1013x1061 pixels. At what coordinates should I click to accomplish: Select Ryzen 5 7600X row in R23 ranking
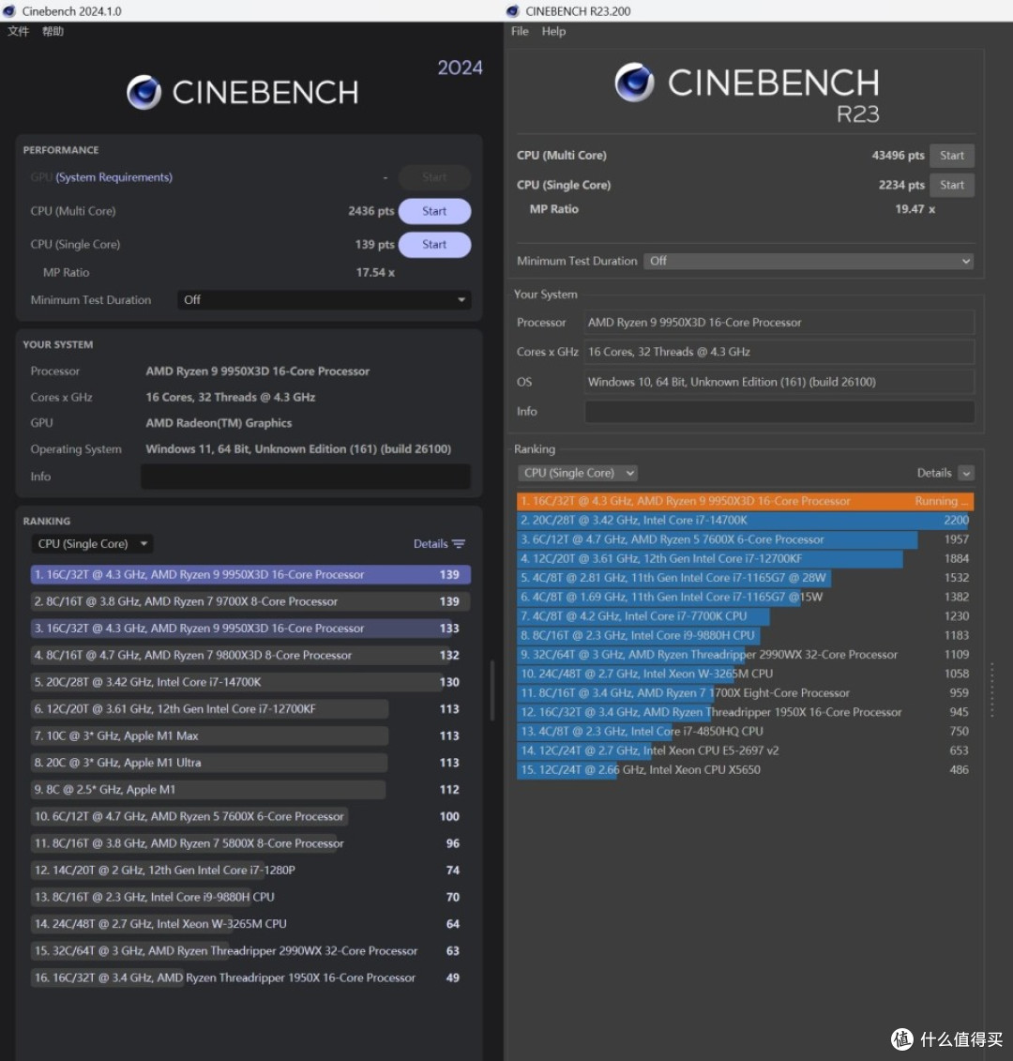click(745, 539)
